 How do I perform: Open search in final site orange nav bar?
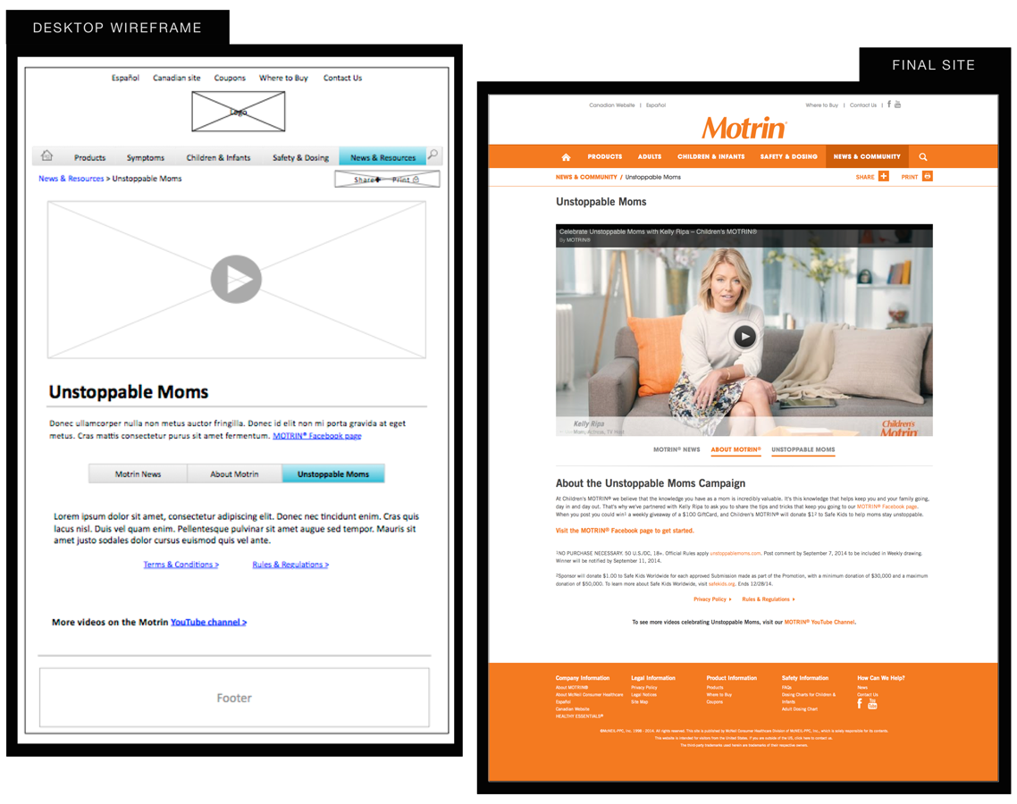(923, 157)
